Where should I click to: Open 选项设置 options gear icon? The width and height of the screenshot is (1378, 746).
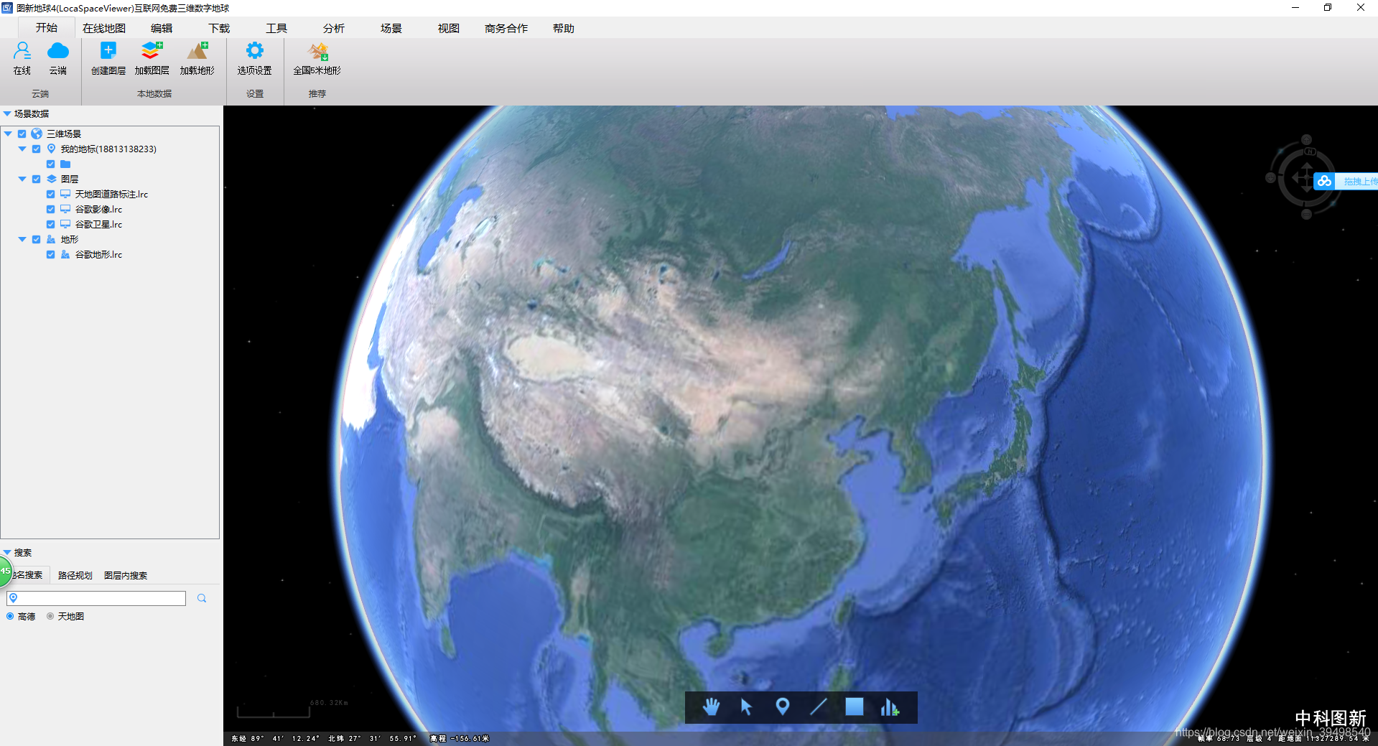pyautogui.click(x=255, y=51)
